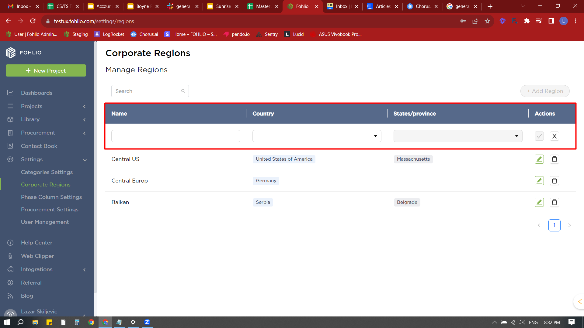Go to User Management settings
This screenshot has height=328, width=584.
point(45,222)
